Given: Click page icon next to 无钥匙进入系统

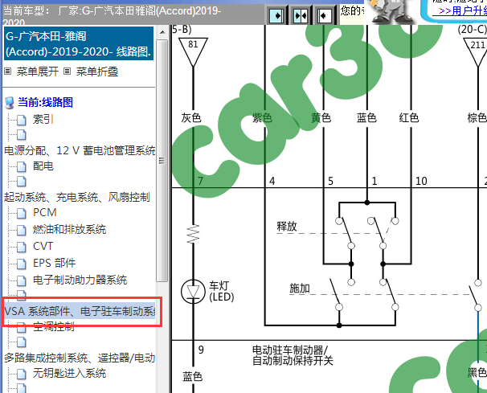Looking at the screenshot, I should 21,374.
